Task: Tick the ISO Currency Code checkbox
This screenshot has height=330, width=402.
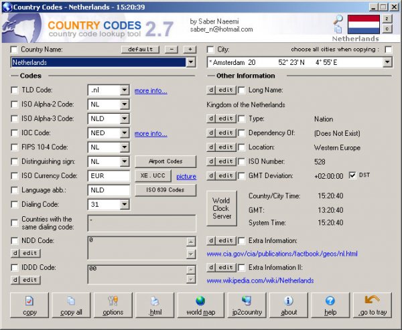Action: [15, 176]
